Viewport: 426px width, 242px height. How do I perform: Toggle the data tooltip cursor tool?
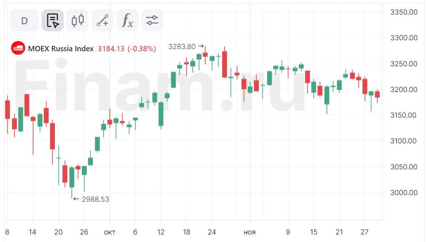53,21
